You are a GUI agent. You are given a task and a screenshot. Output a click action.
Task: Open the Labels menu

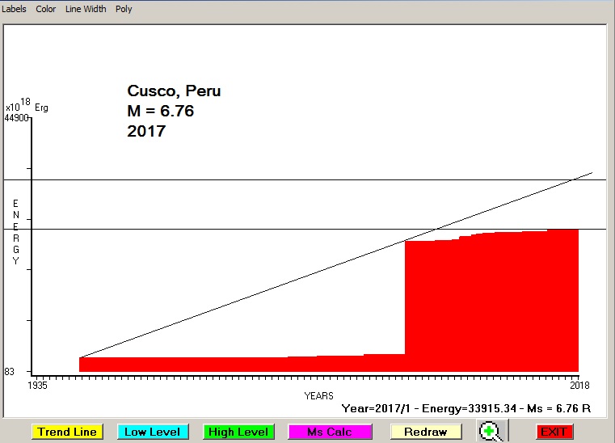15,9
